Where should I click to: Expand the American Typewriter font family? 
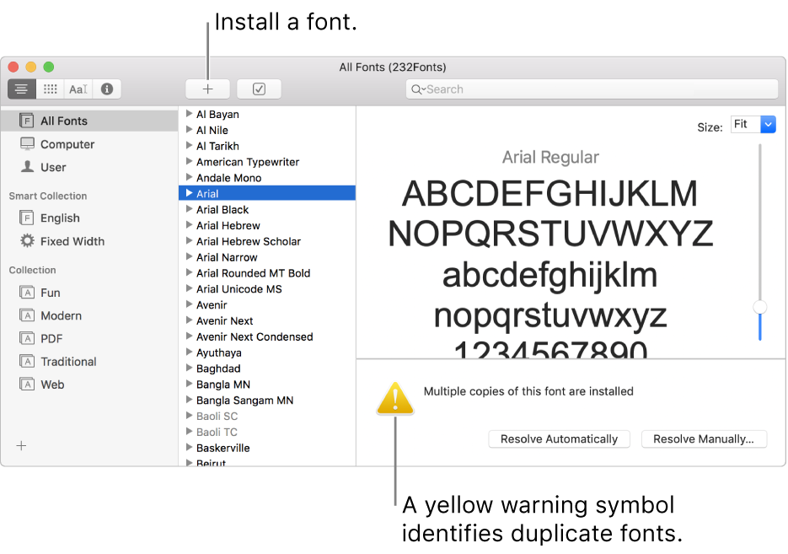(x=189, y=161)
